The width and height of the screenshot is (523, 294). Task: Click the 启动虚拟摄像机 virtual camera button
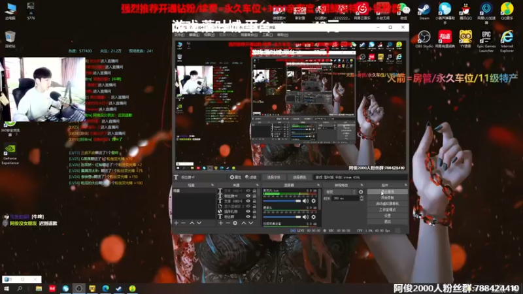tap(387, 204)
